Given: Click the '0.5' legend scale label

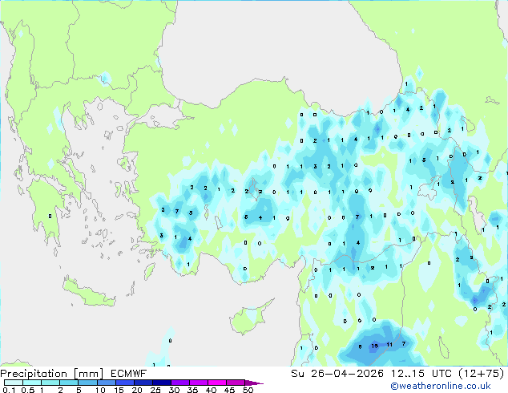Looking at the screenshot, I should (x=28, y=390).
